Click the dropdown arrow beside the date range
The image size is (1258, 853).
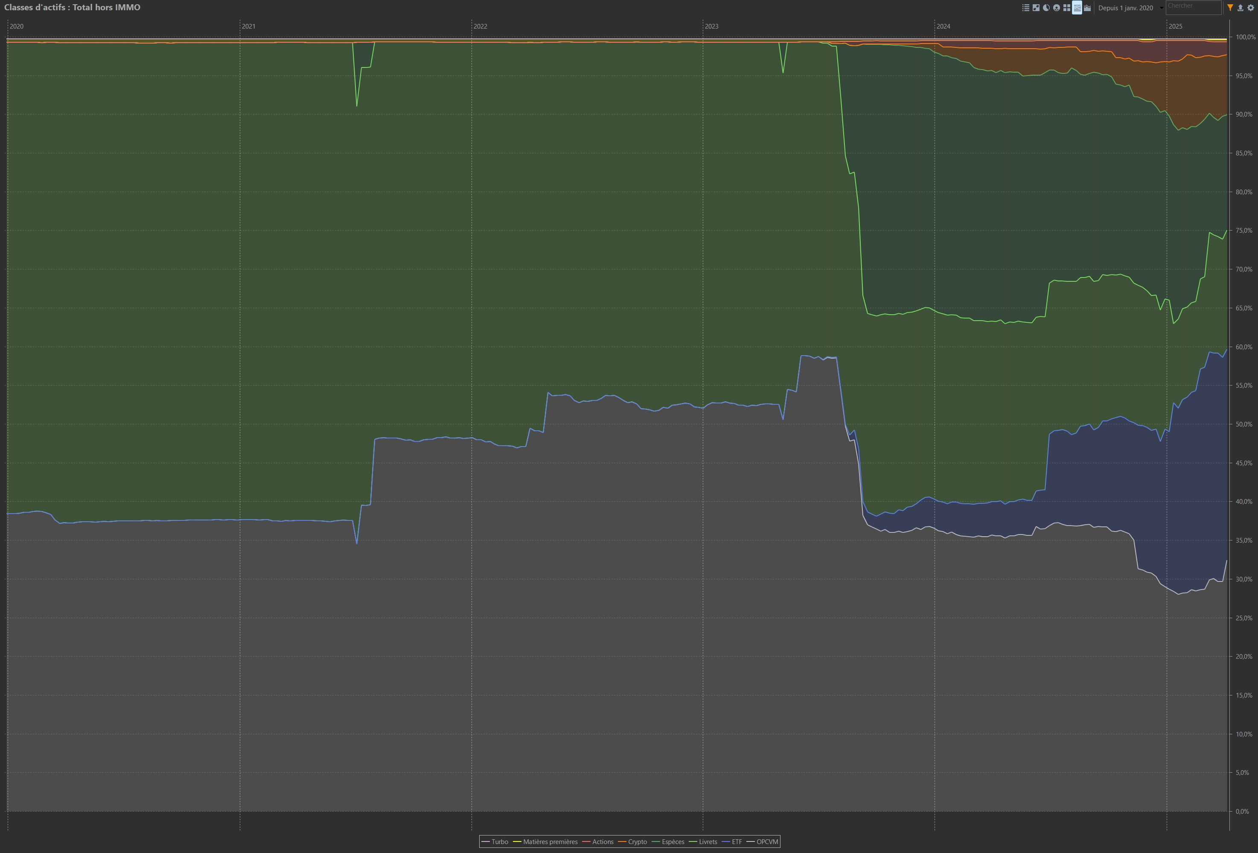1161,8
